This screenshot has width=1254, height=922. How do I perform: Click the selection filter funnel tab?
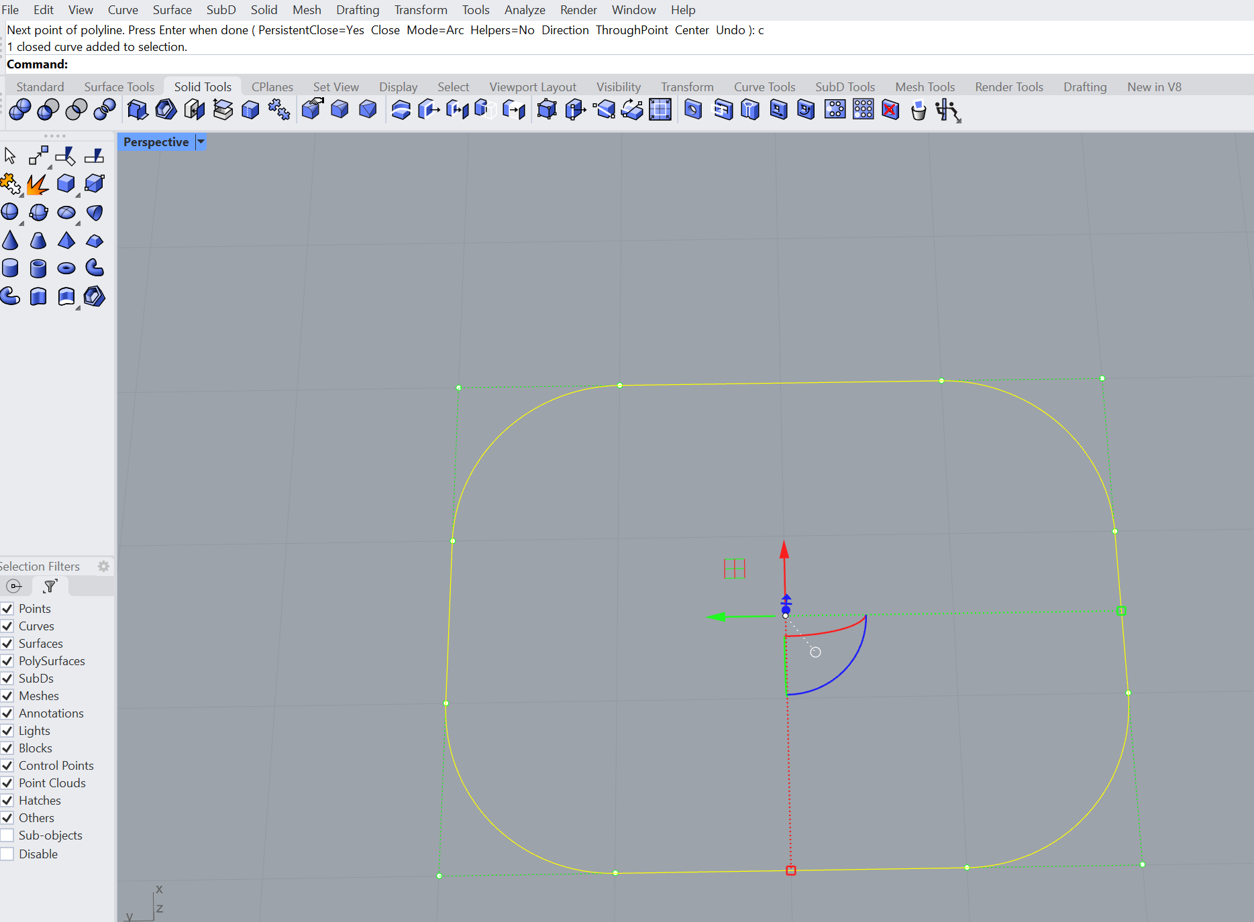50,587
